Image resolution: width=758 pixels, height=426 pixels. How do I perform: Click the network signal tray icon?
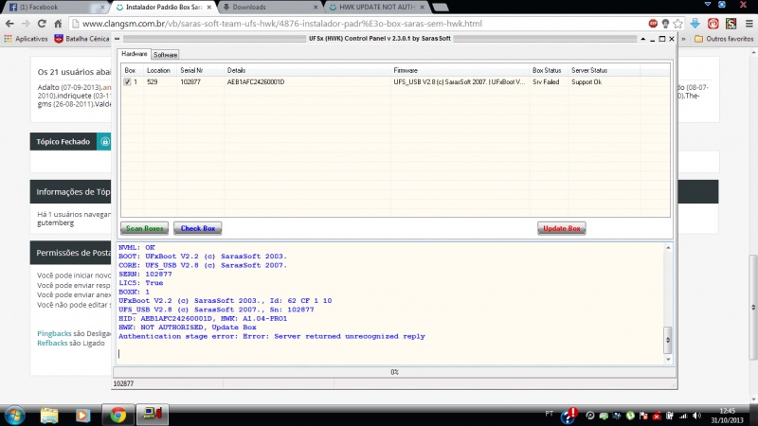(683, 416)
